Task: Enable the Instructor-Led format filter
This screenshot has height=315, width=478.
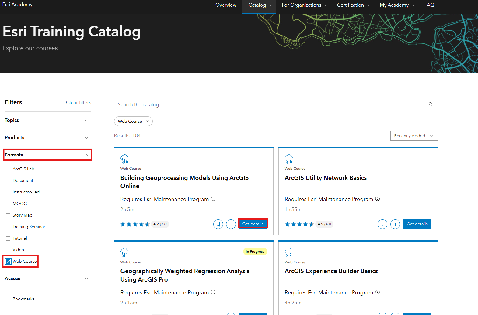Action: (x=8, y=192)
